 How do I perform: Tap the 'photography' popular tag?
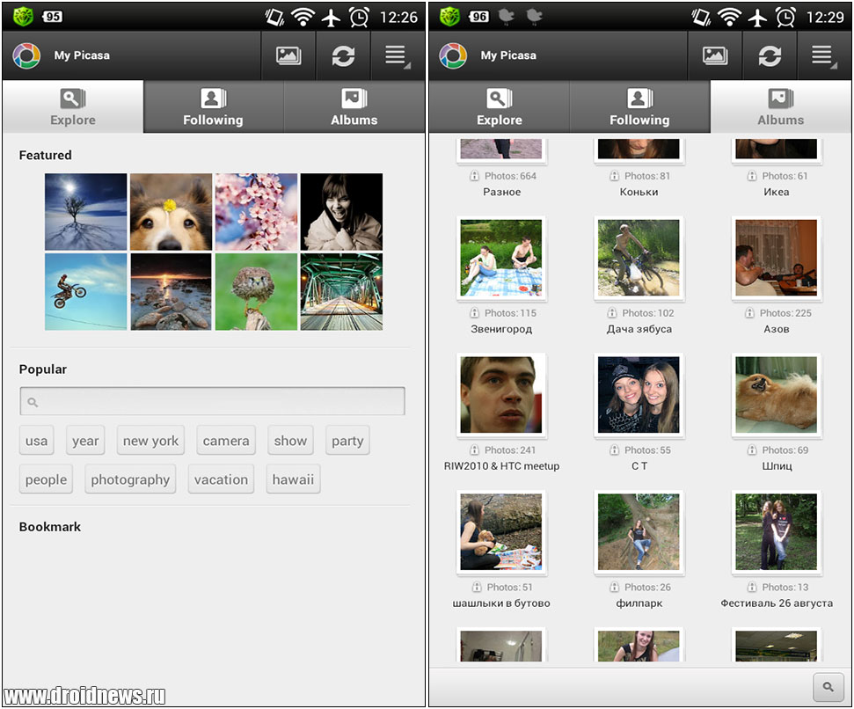pyautogui.click(x=130, y=479)
